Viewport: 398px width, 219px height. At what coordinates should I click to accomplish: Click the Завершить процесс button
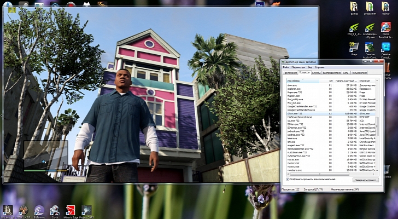click(365, 180)
